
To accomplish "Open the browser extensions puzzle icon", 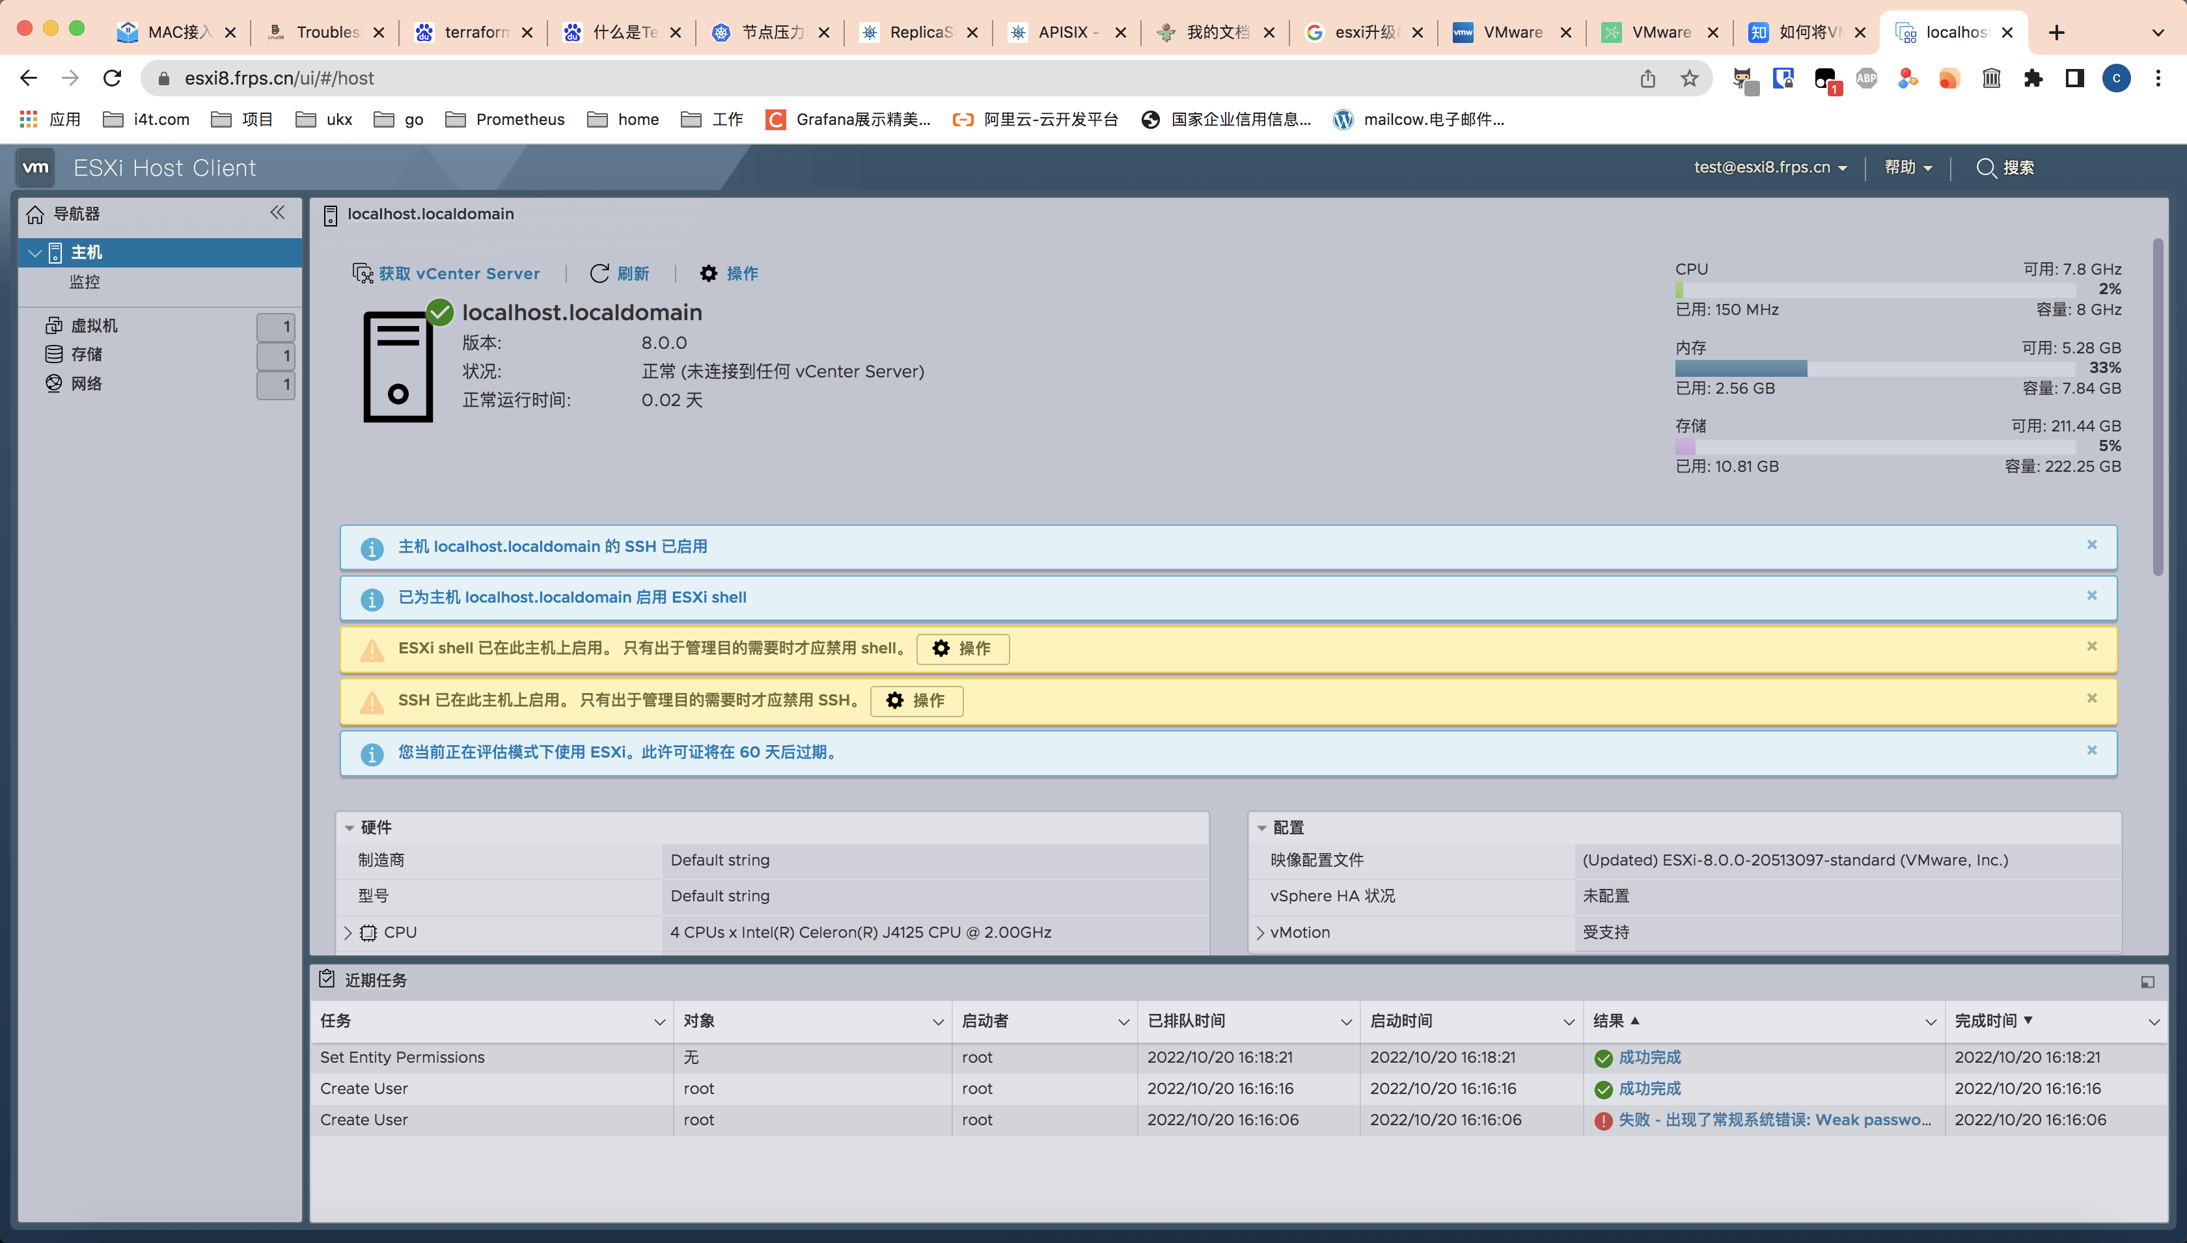I will 2033,79.
